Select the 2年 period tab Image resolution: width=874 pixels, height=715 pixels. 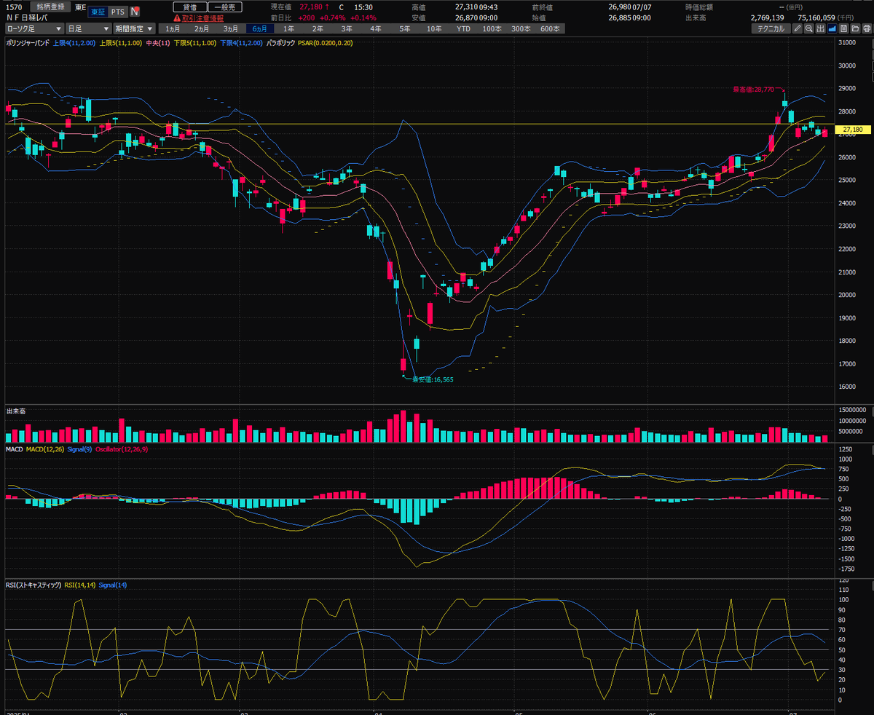[318, 28]
